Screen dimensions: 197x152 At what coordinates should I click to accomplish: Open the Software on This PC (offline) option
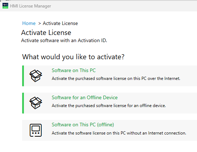(x=110, y=130)
